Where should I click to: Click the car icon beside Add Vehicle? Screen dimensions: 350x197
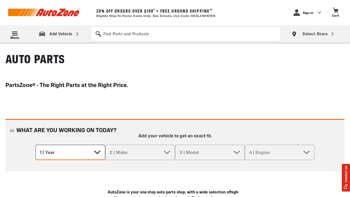(42, 34)
